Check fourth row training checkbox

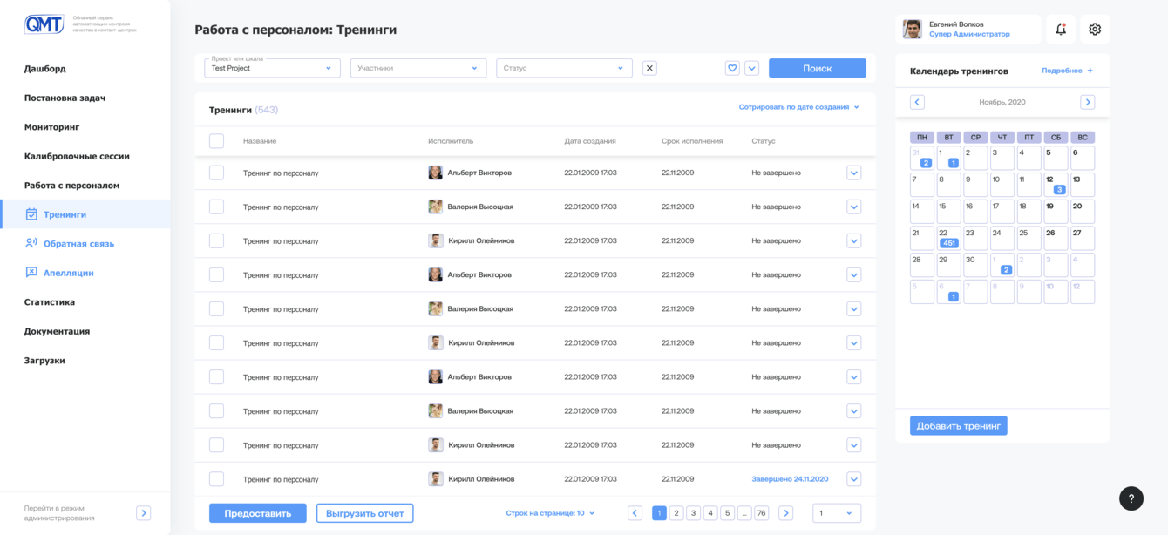pos(216,274)
